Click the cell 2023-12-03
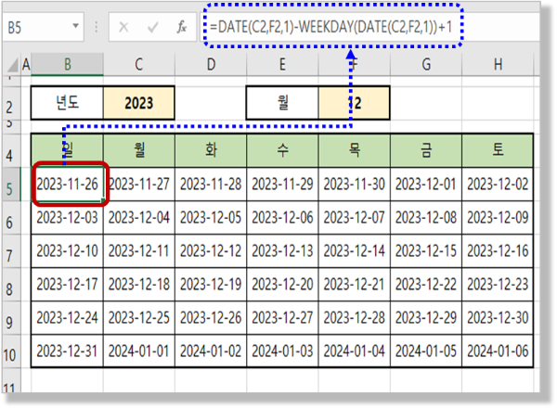 (67, 218)
